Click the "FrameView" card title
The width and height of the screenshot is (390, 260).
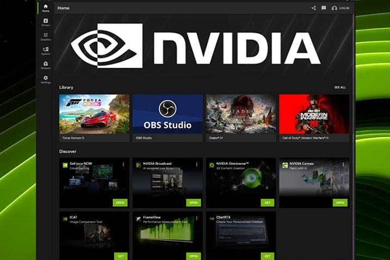tap(152, 217)
